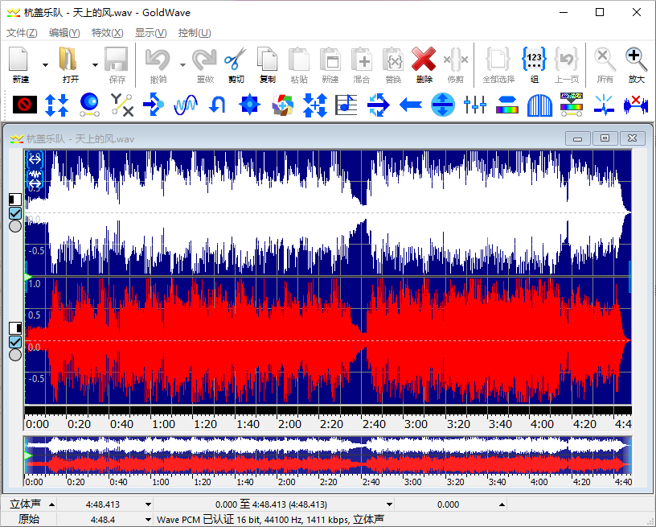Open the 特效(X) effects menu
This screenshot has height=527, width=656.
[x=108, y=33]
